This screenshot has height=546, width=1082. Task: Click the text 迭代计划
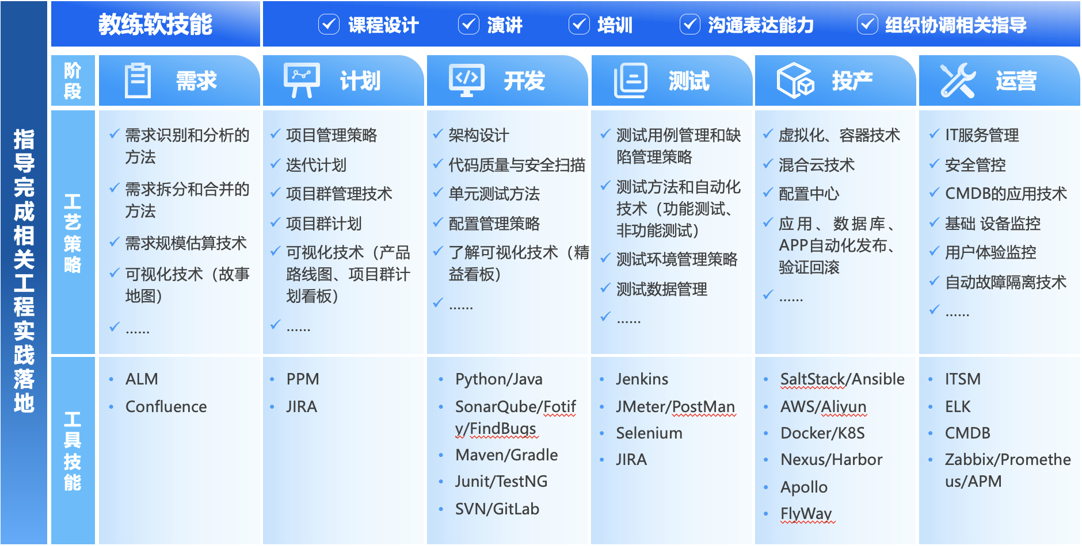[317, 165]
